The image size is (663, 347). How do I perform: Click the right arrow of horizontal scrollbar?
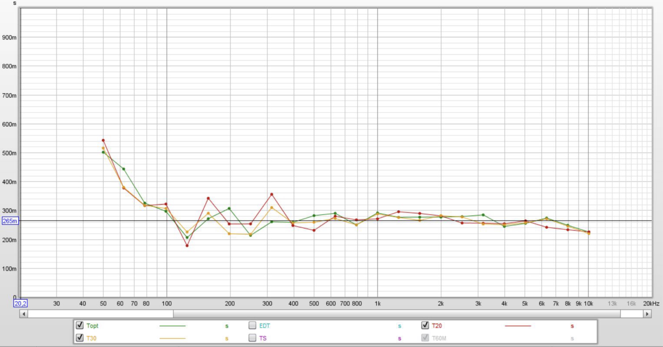[x=647, y=314]
